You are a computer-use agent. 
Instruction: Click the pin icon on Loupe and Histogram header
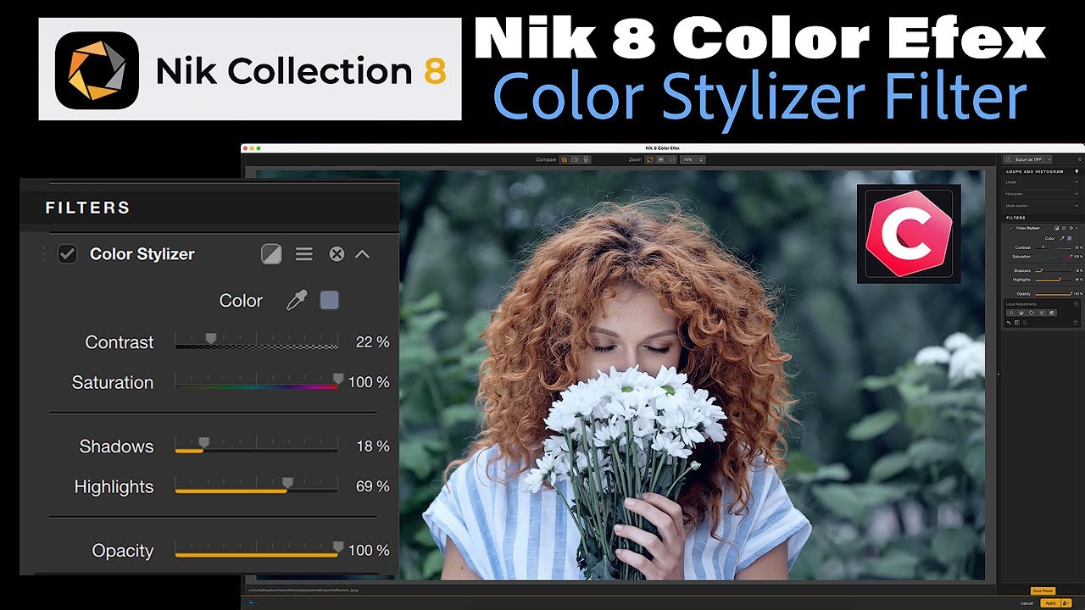pos(1077,171)
